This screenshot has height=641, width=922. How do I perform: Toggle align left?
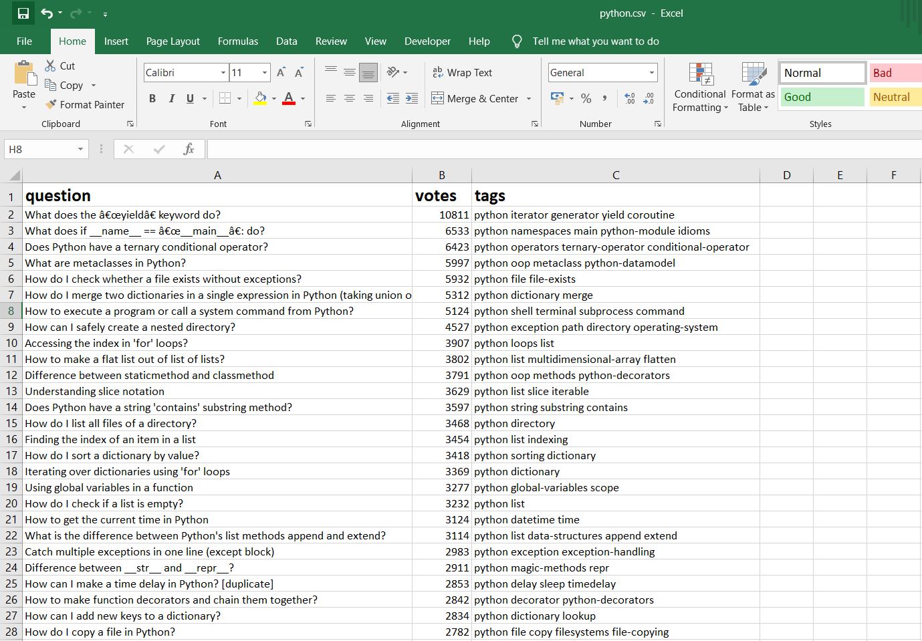pyautogui.click(x=330, y=98)
